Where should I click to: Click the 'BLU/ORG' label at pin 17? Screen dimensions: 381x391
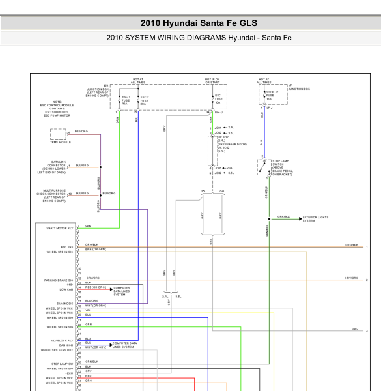coord(92,300)
